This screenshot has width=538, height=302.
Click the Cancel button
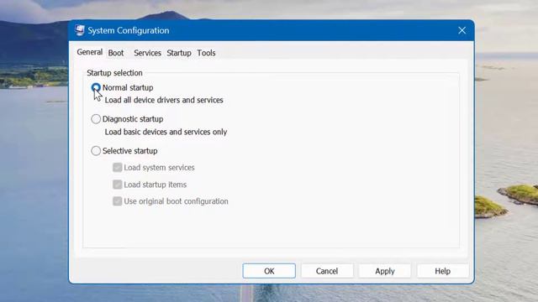click(327, 271)
